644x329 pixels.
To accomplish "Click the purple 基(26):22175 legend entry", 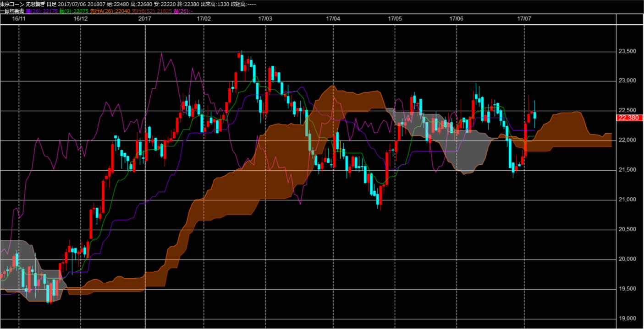I will pos(42,11).
